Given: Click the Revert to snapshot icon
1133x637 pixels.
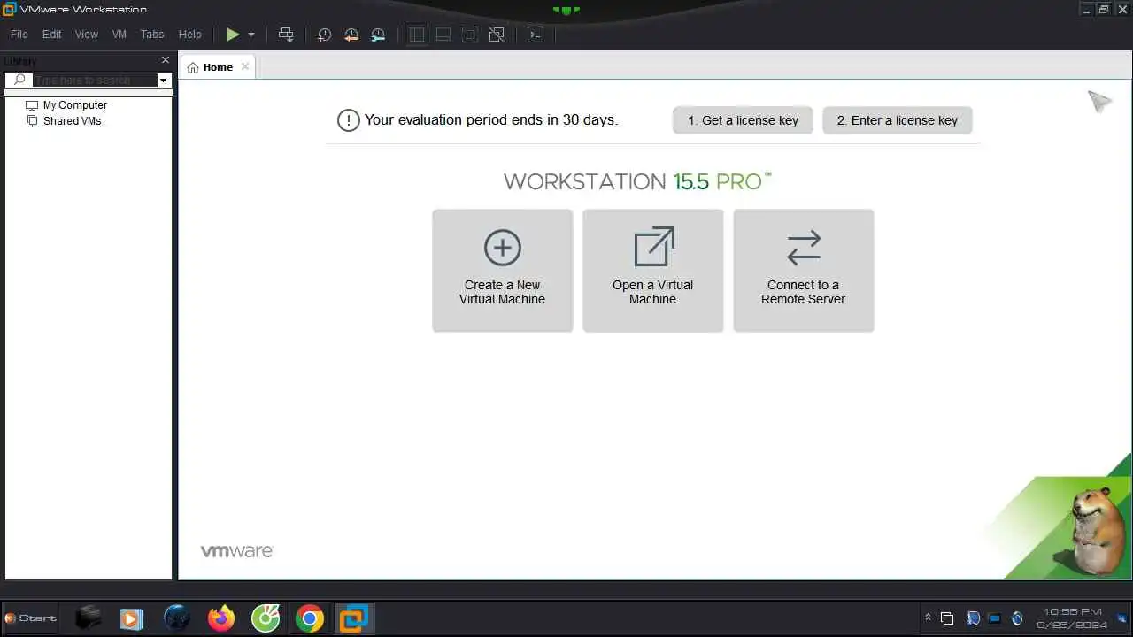Looking at the screenshot, I should click(x=351, y=35).
